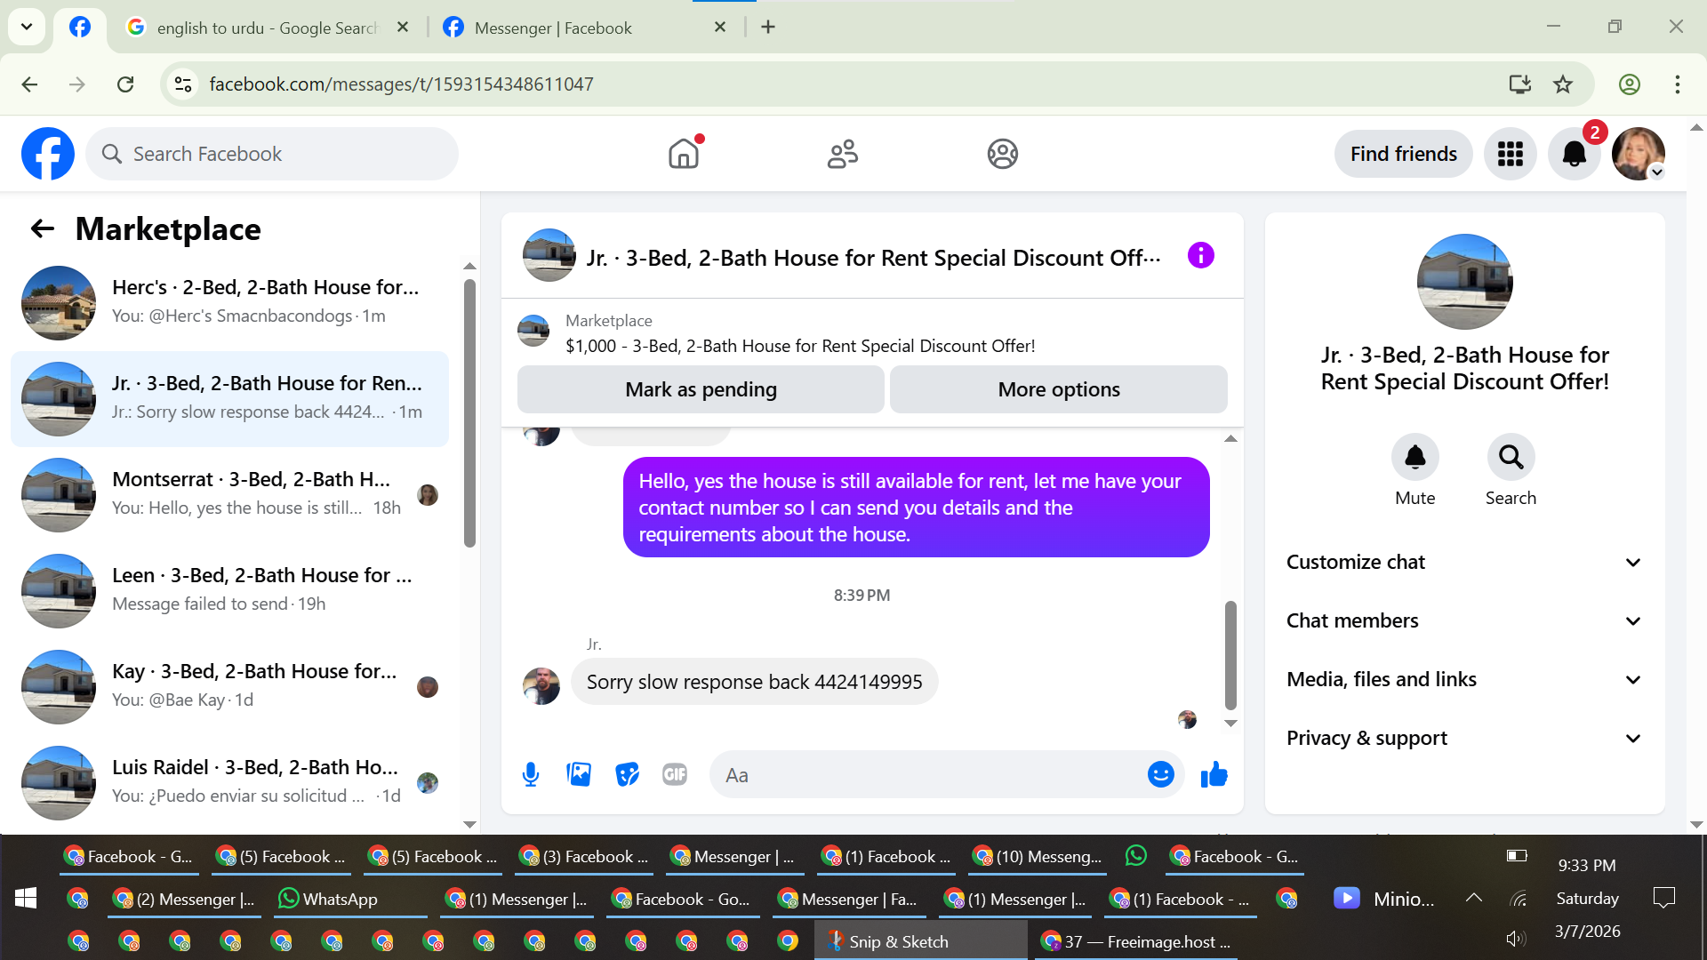
Task: Close the english to urdu tab
Action: 403,28
